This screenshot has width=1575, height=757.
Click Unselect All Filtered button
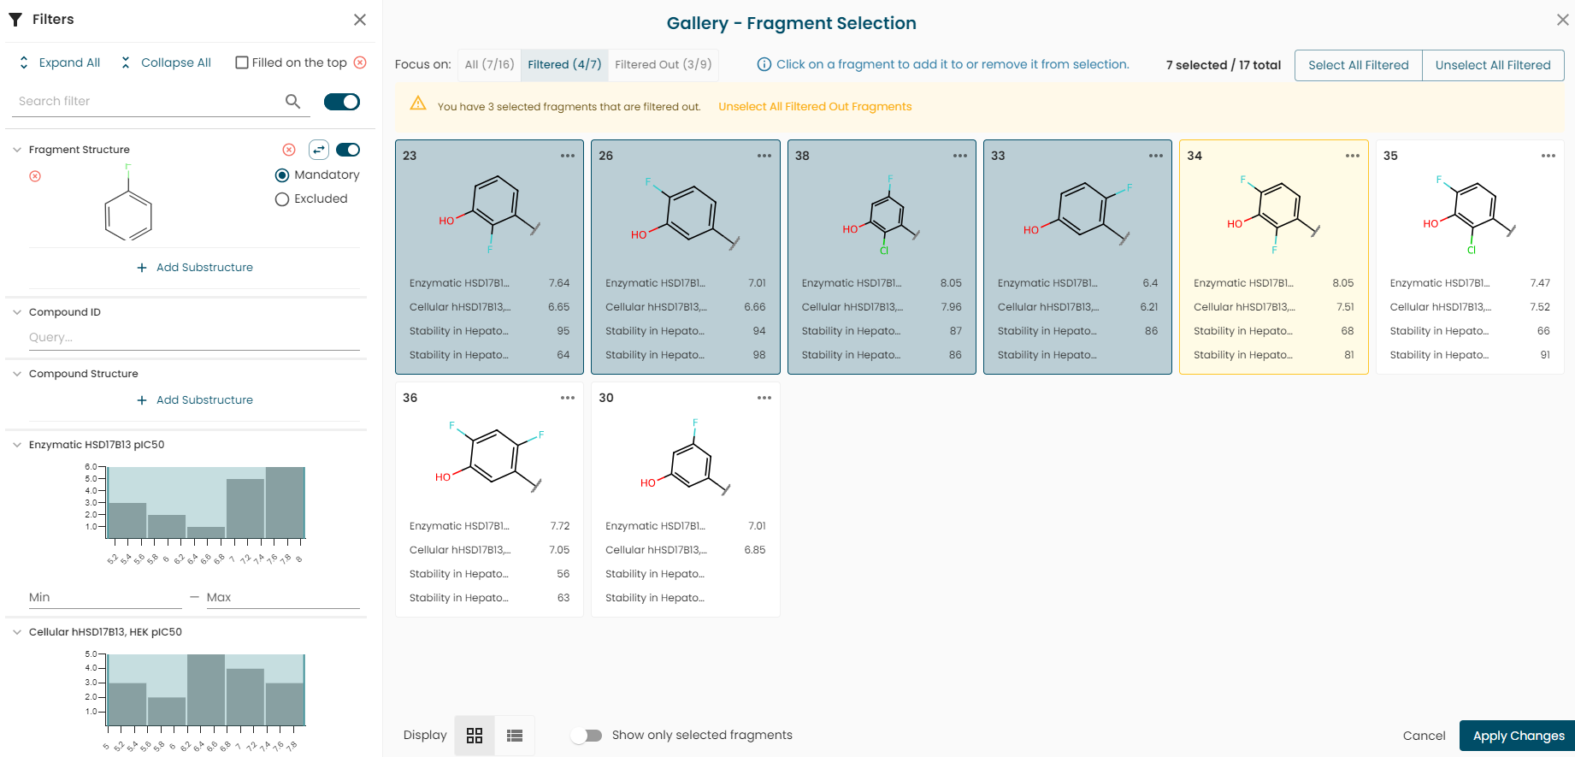tap(1493, 65)
